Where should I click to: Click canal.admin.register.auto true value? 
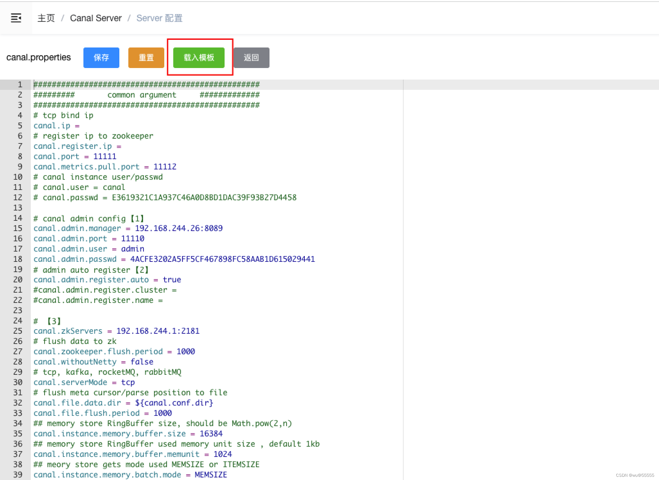[172, 280]
